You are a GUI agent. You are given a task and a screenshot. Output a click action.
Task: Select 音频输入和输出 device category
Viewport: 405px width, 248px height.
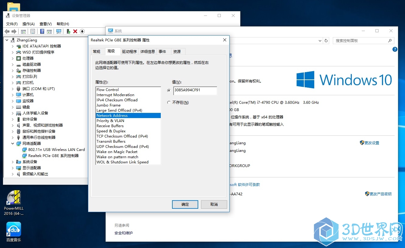tap(32, 174)
